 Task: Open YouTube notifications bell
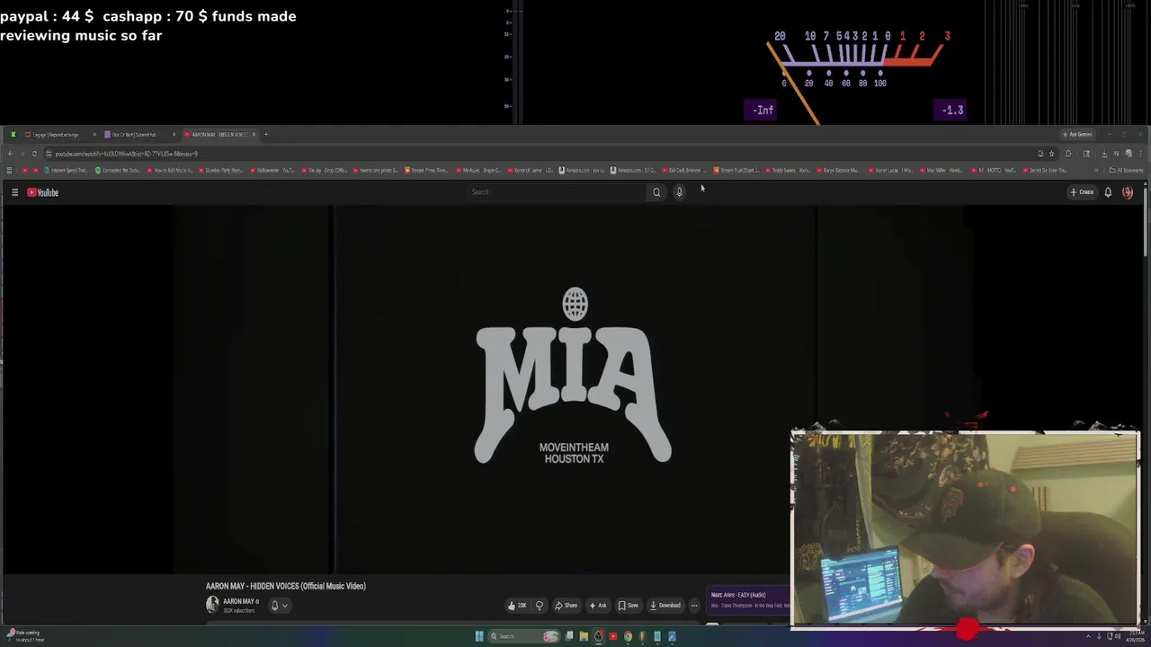coord(1108,192)
